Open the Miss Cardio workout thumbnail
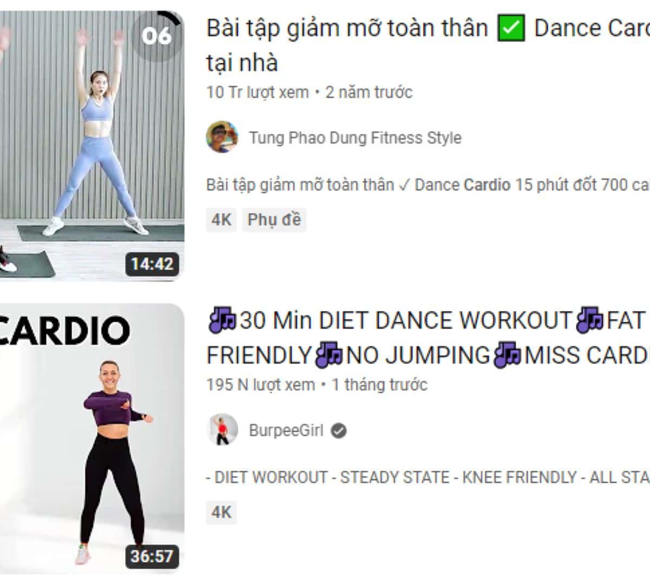650x585 pixels. click(92, 439)
